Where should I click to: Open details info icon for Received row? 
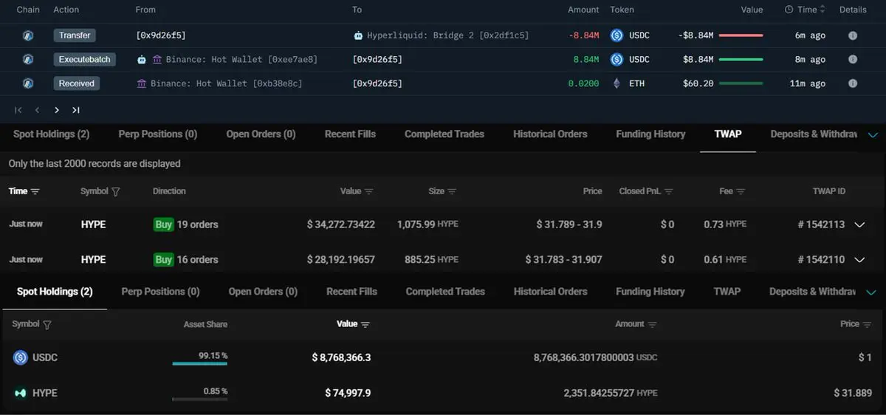853,83
